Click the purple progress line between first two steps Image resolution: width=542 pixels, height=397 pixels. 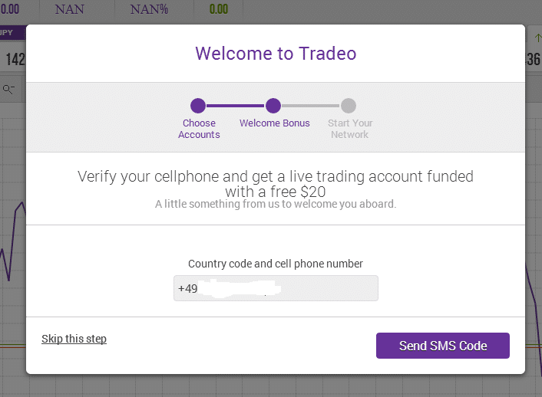236,106
